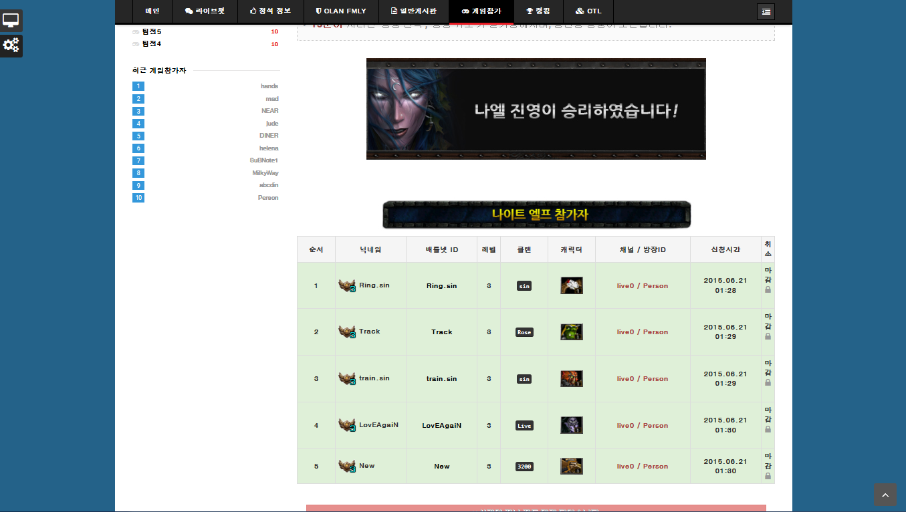Click the 닉네임 column header
Viewport: 906px width, 512px height.
click(x=370, y=249)
